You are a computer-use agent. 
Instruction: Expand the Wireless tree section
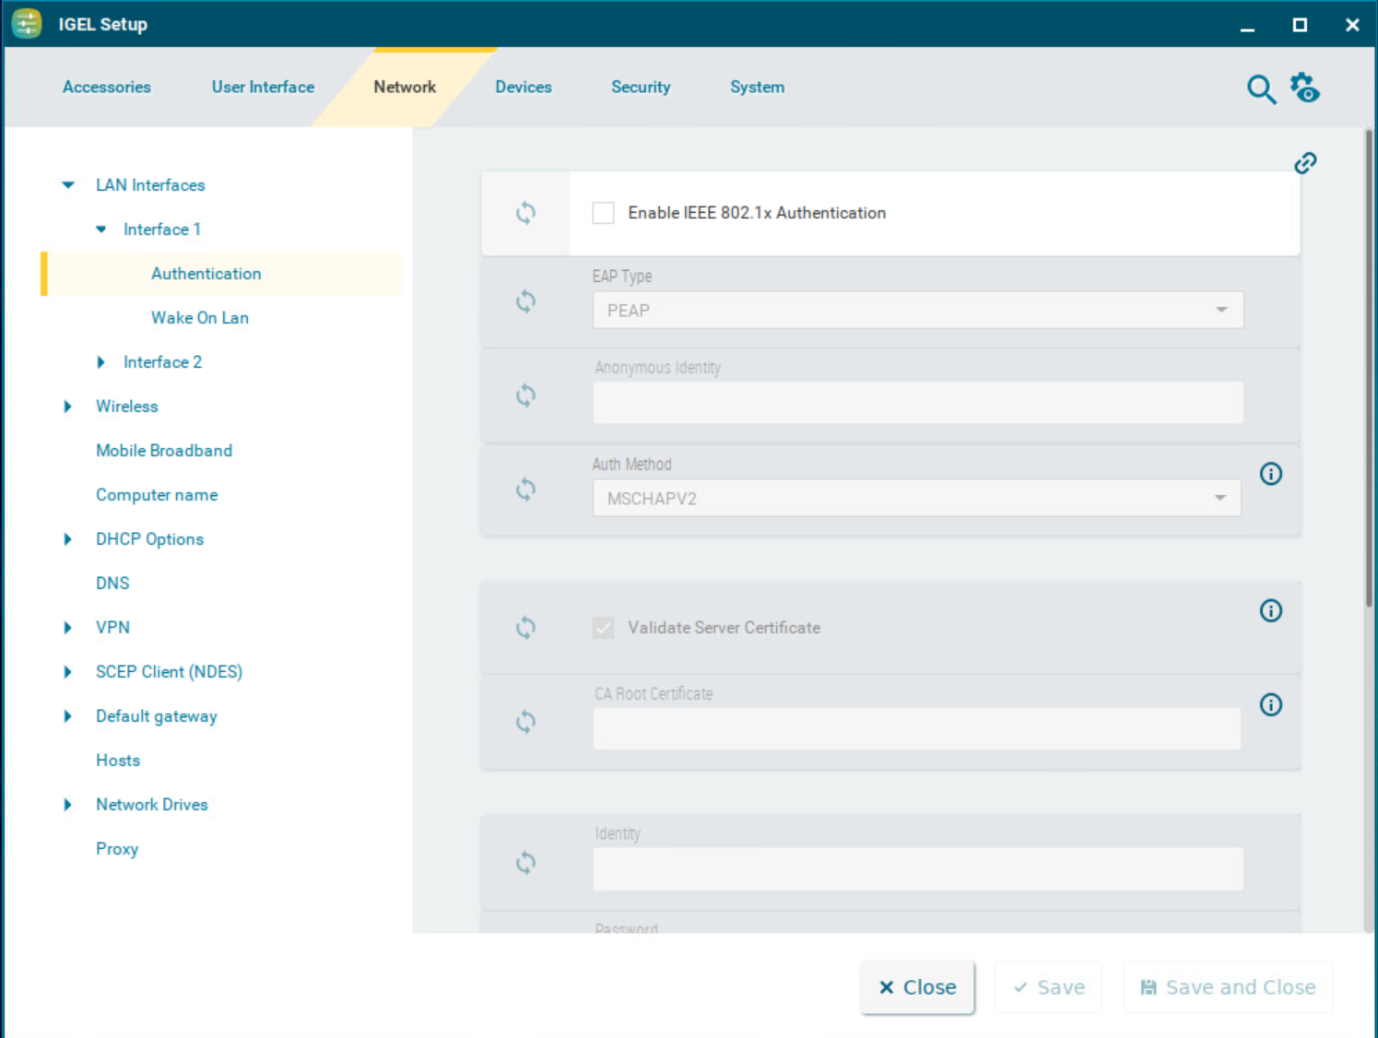(67, 406)
